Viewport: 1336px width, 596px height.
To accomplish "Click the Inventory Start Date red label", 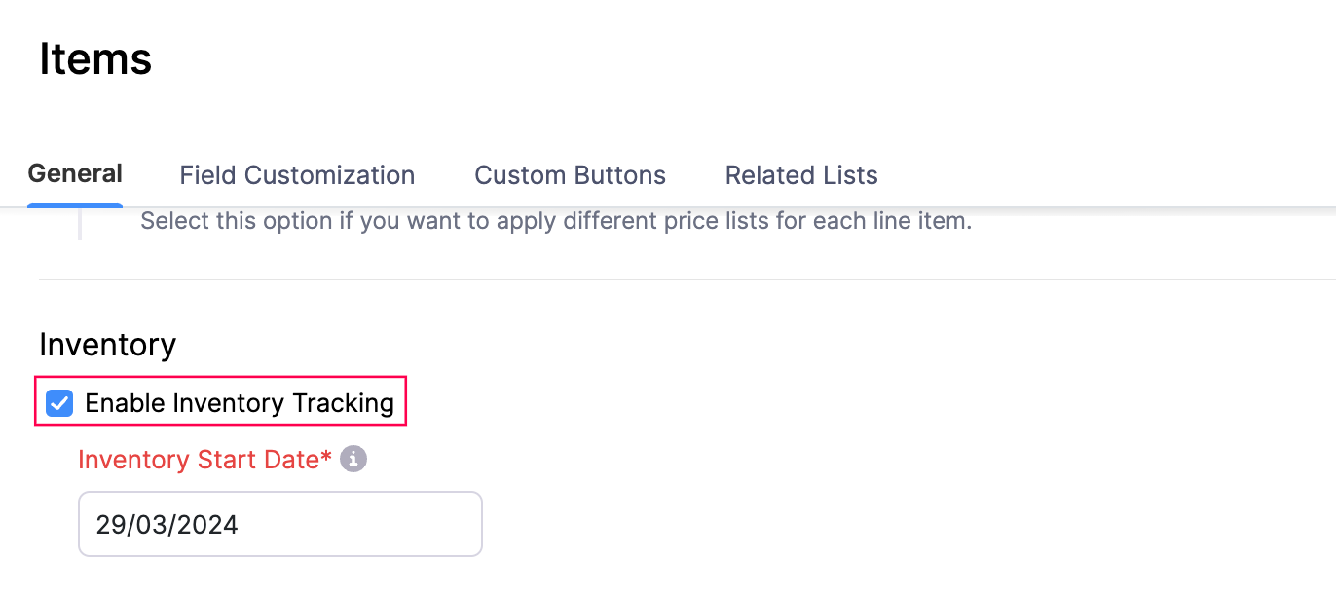I will pos(201,460).
